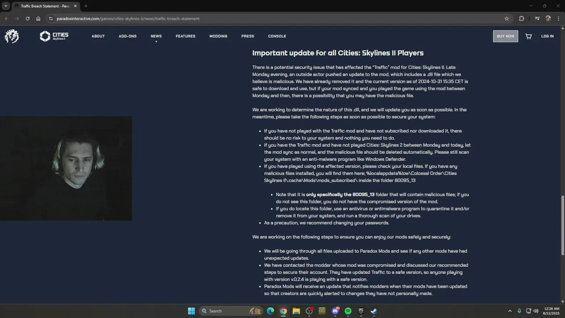Image resolution: width=565 pixels, height=318 pixels.
Task: Open the browser extensions menu
Action: [x=522, y=19]
